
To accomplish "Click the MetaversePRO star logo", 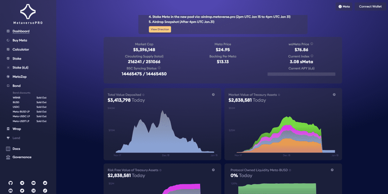I will (28, 12).
